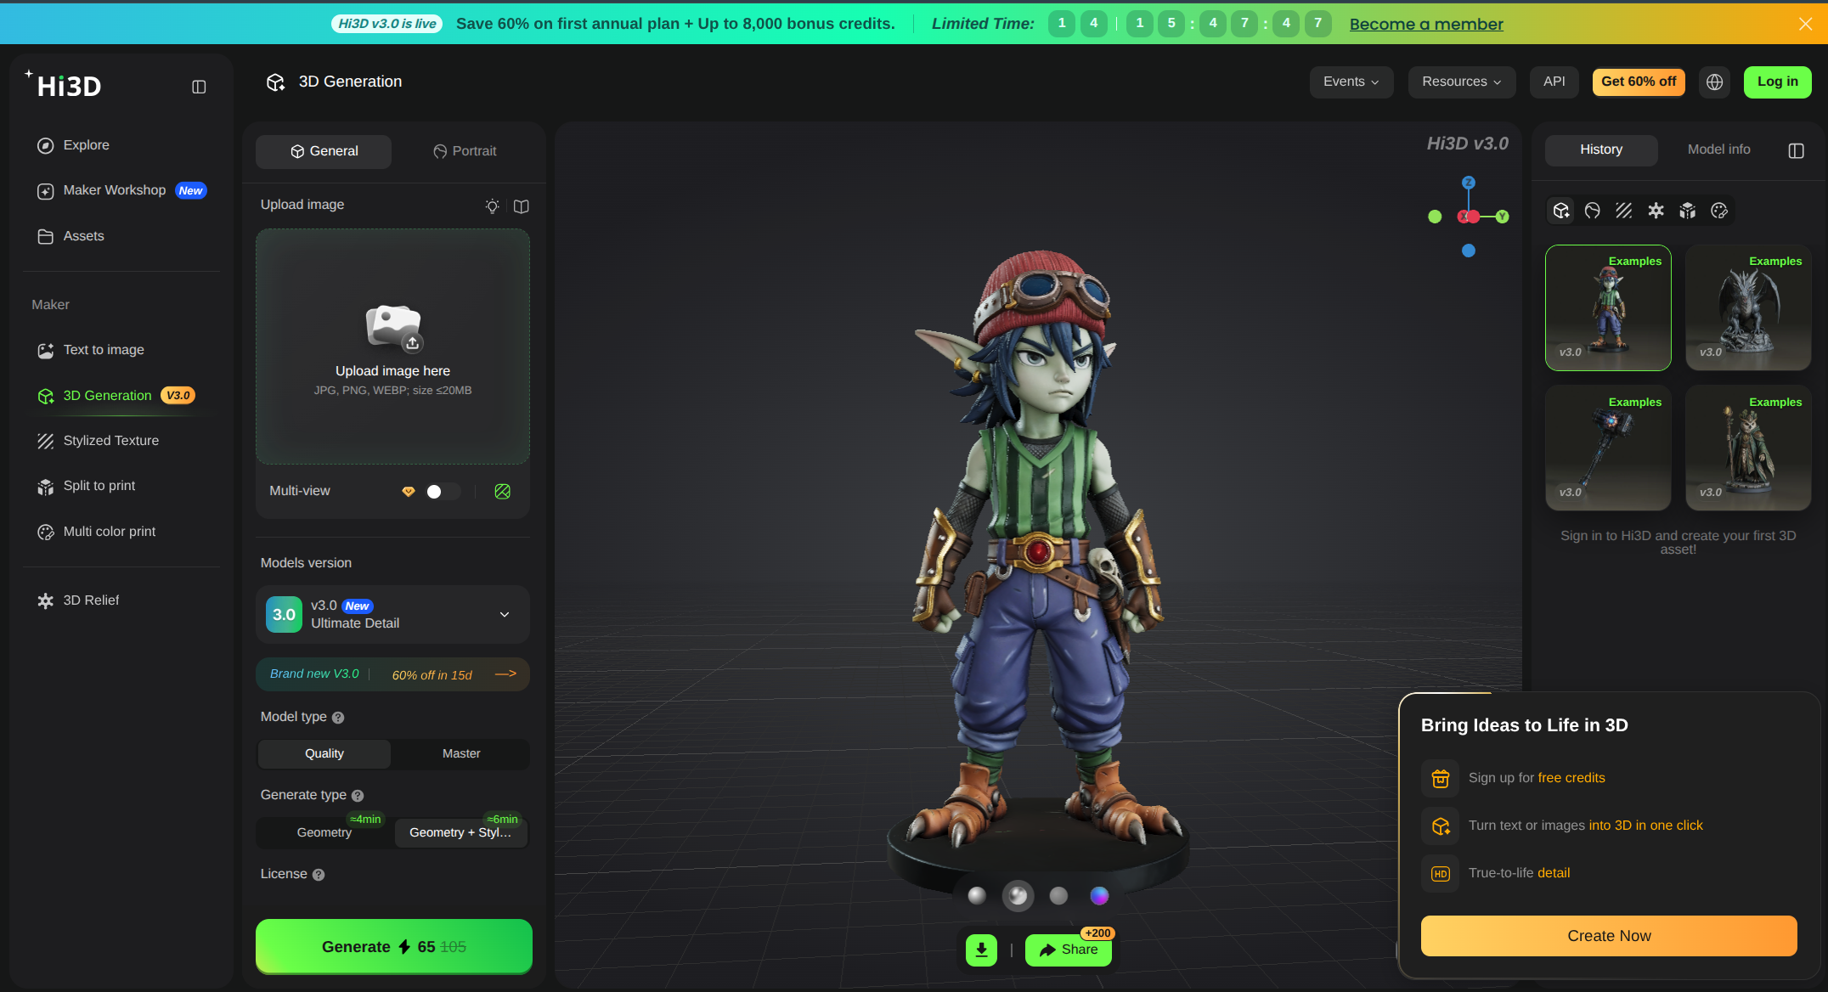This screenshot has height=992, width=1828.
Task: Expand the Resources dropdown
Action: [1461, 82]
